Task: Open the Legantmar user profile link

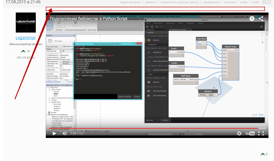Action: pos(26,38)
